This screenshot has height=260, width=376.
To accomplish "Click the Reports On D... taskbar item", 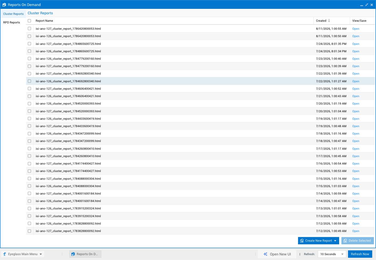I will coord(85,254).
